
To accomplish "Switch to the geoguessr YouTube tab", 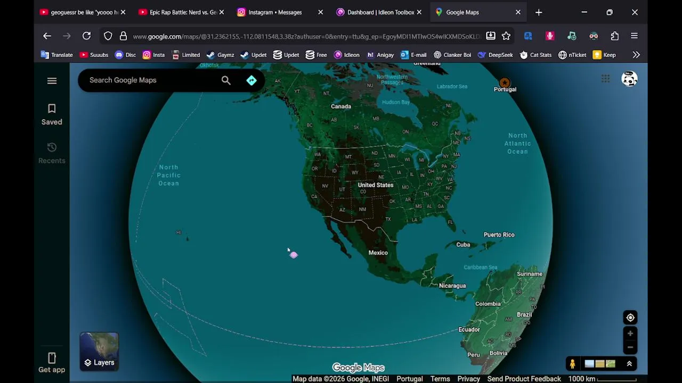I will (x=79, y=12).
